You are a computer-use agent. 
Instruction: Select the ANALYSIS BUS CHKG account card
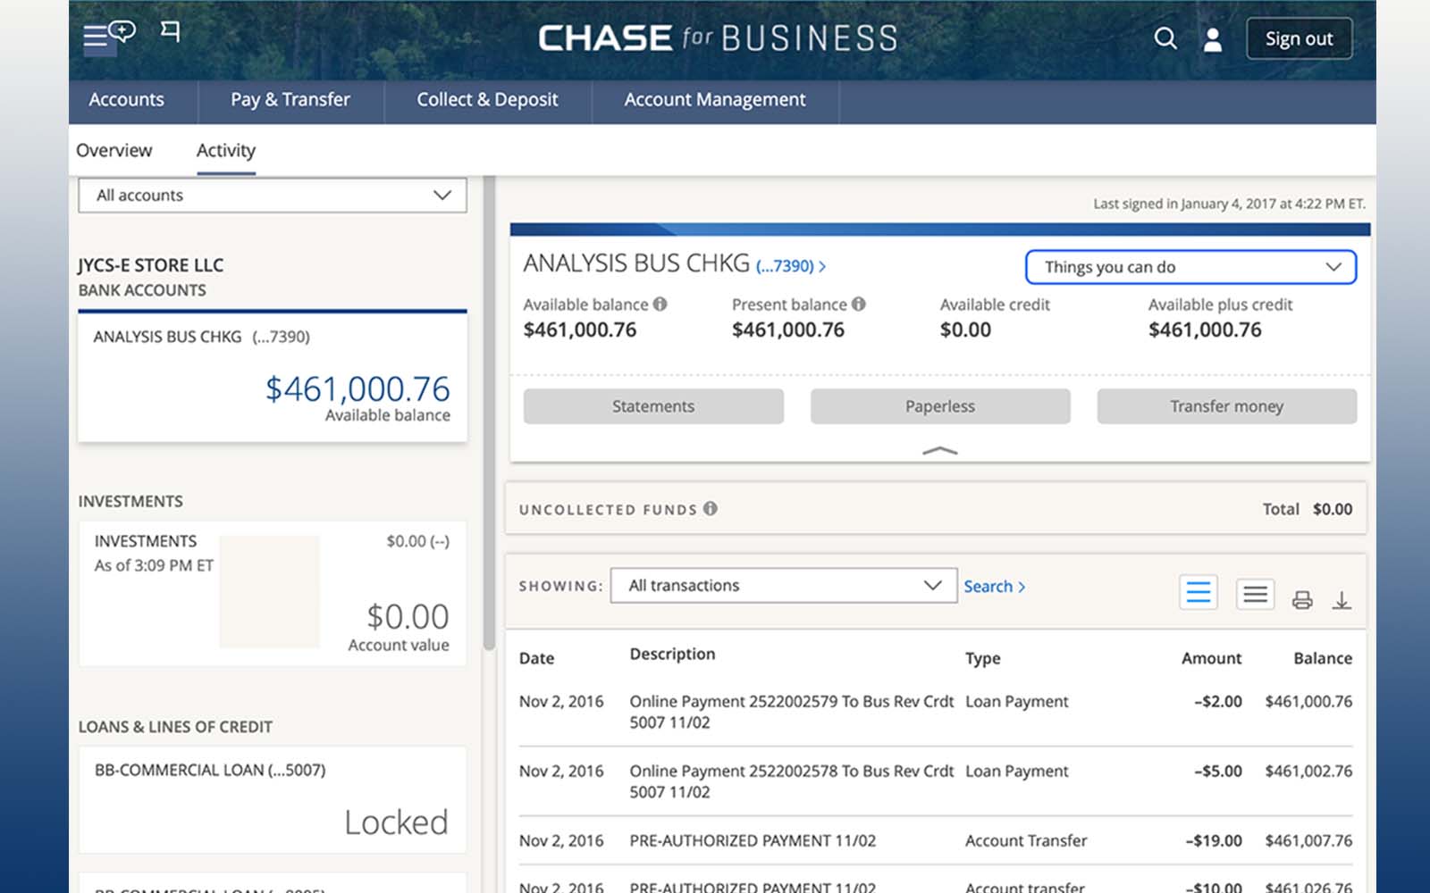tap(273, 376)
